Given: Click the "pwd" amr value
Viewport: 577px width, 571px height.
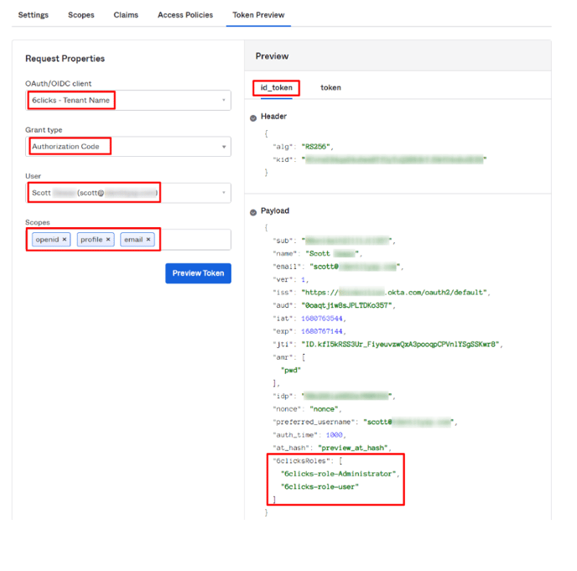Looking at the screenshot, I should pos(291,370).
